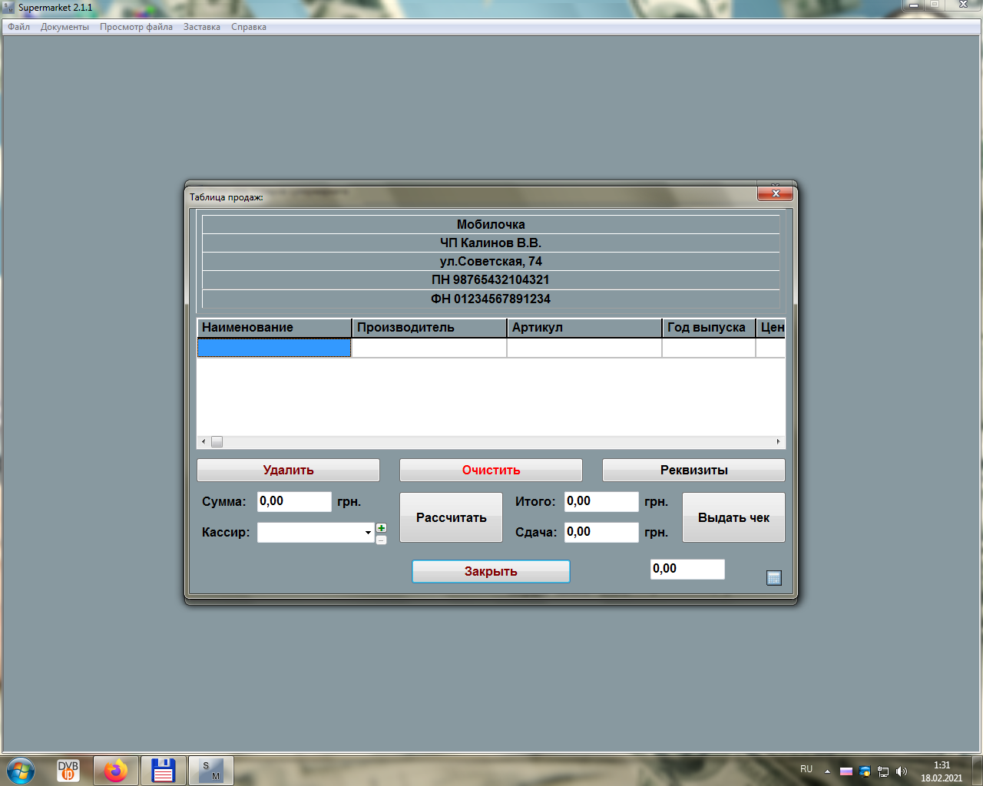Click the ПН 98765432104321 line

(x=491, y=279)
